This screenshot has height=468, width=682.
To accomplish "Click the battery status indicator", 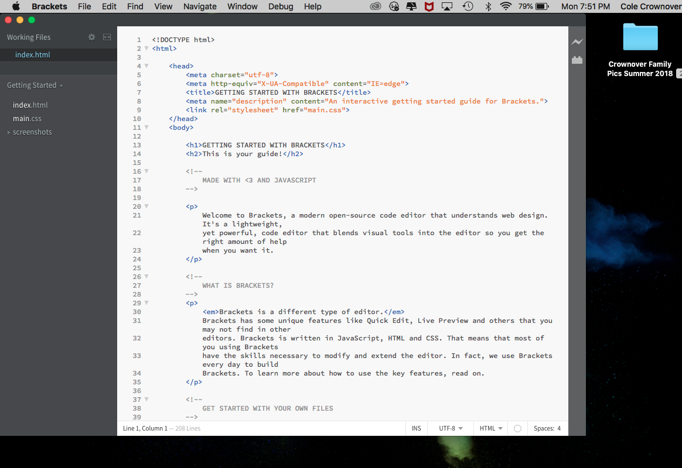I will pyautogui.click(x=534, y=6).
